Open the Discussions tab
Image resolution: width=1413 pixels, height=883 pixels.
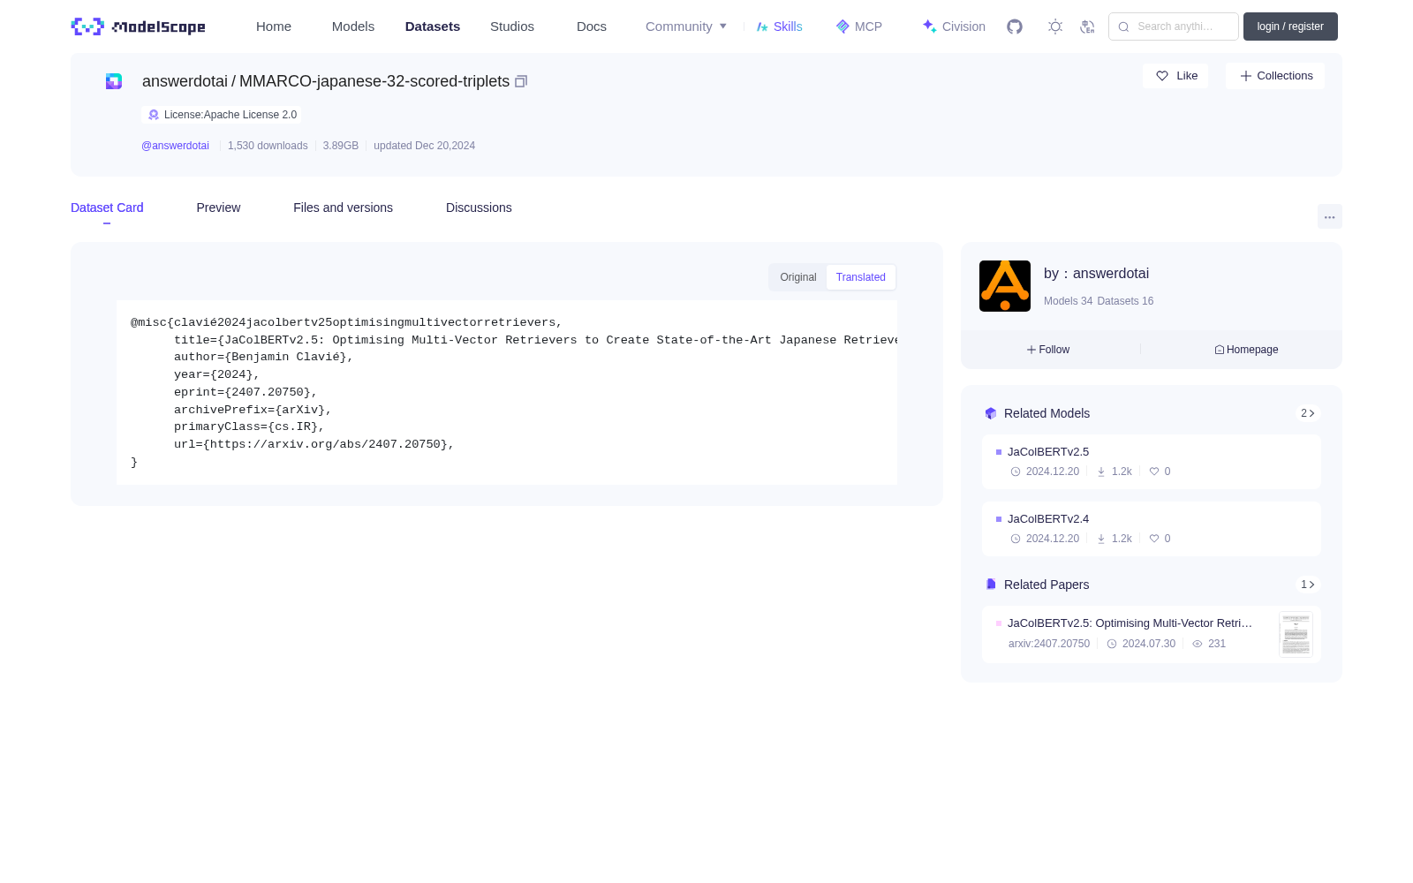(x=479, y=208)
